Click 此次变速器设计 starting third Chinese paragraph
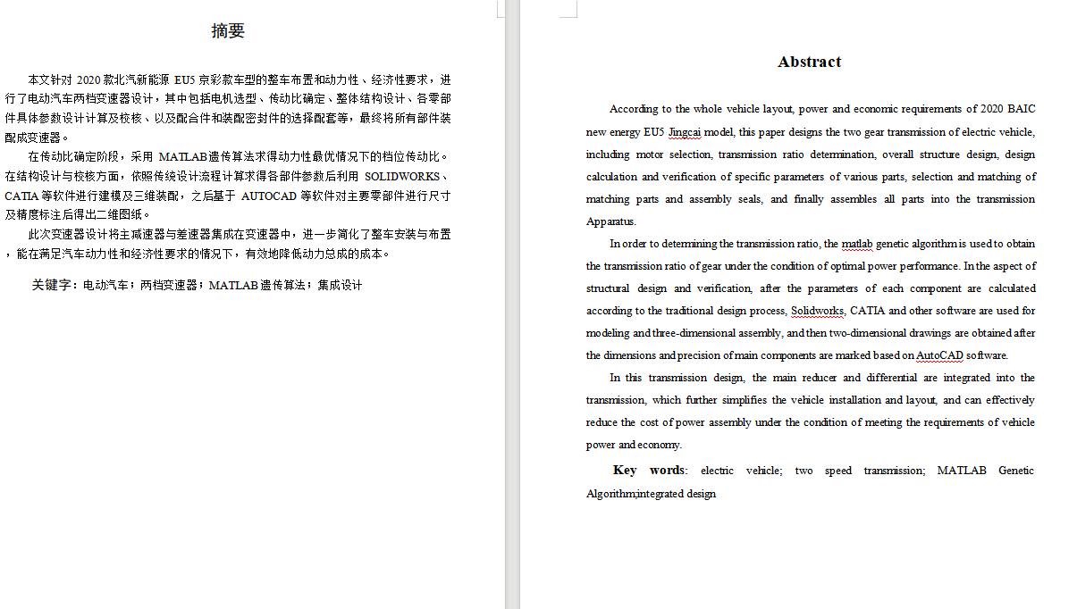The image size is (1077, 609). tap(67, 235)
